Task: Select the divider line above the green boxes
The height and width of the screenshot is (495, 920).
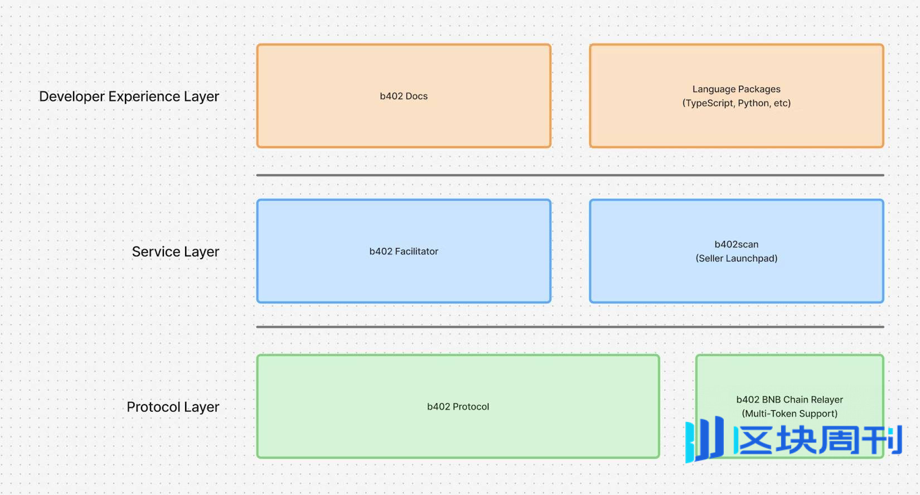Action: pos(570,327)
